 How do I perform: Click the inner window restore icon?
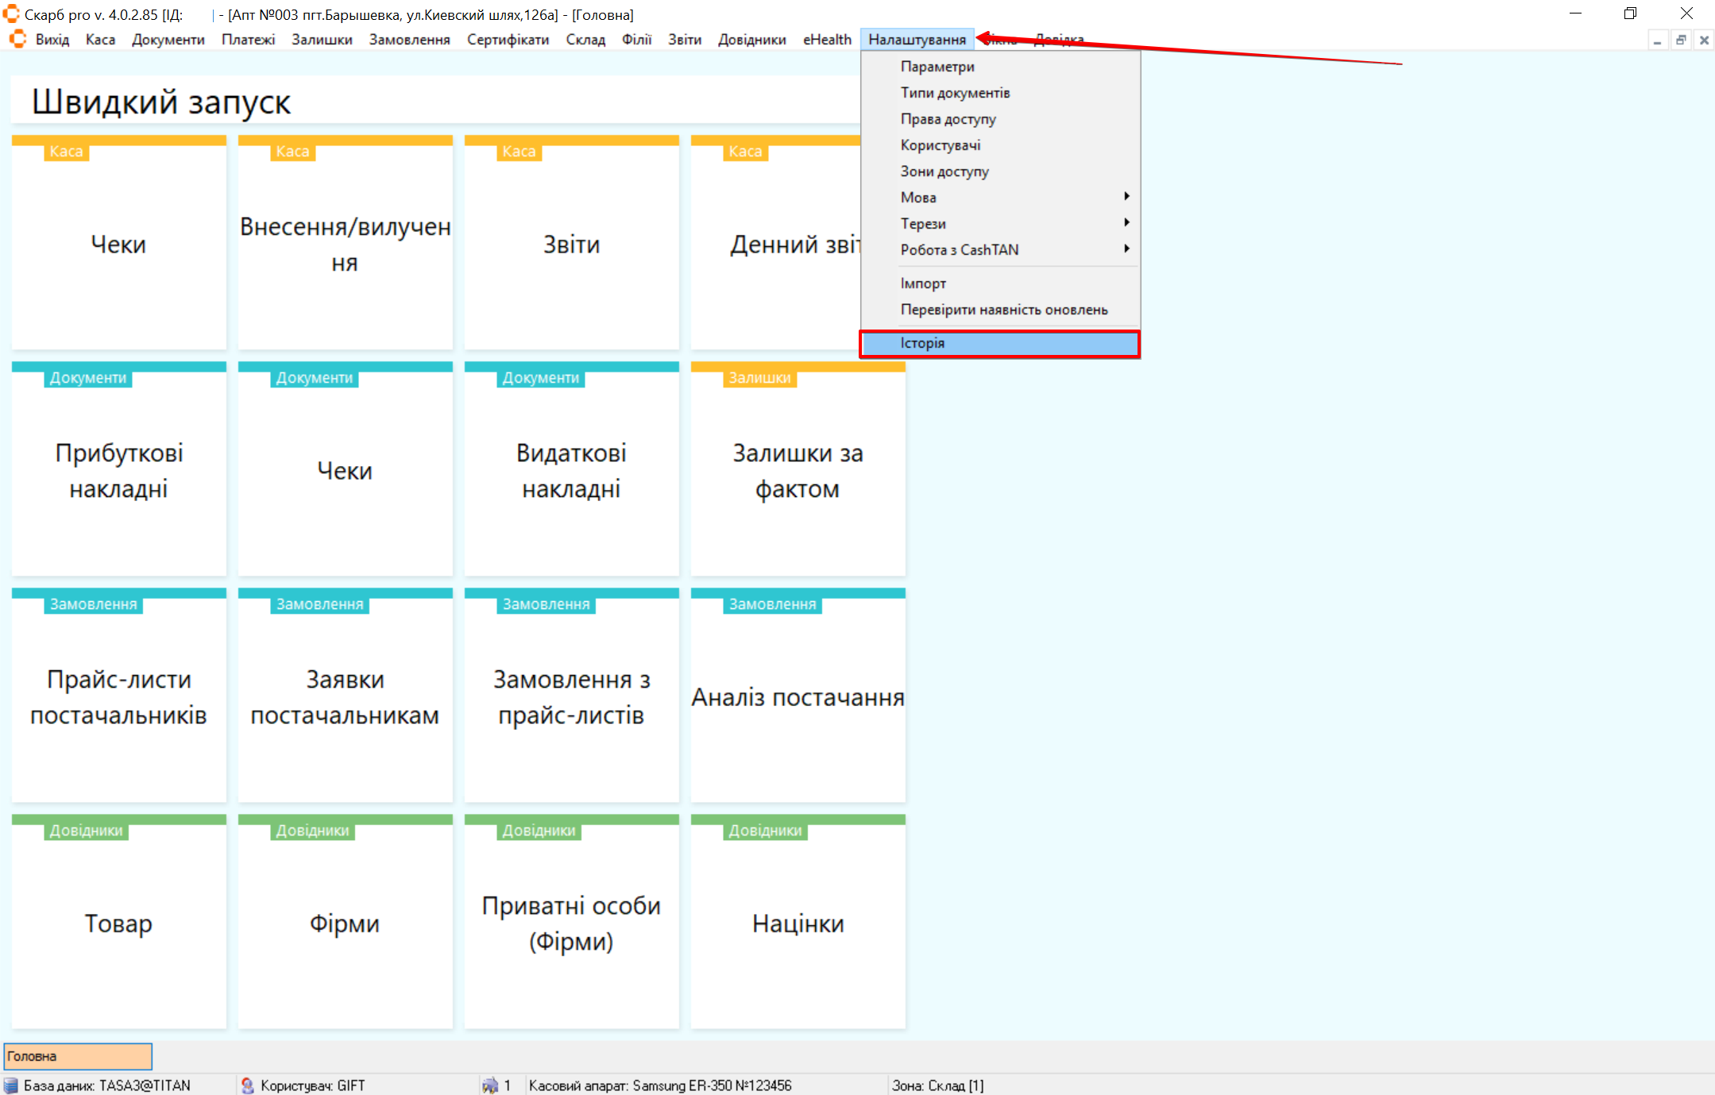coord(1681,40)
